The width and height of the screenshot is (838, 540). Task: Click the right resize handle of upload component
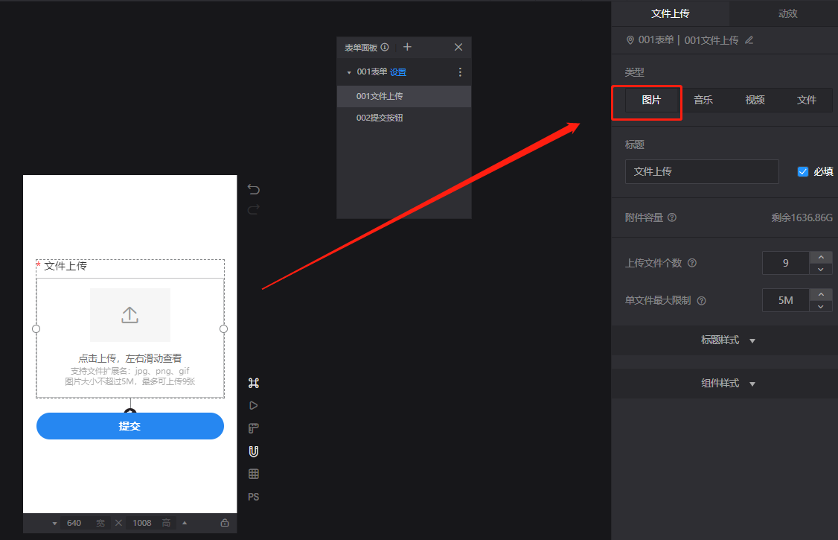pos(224,328)
